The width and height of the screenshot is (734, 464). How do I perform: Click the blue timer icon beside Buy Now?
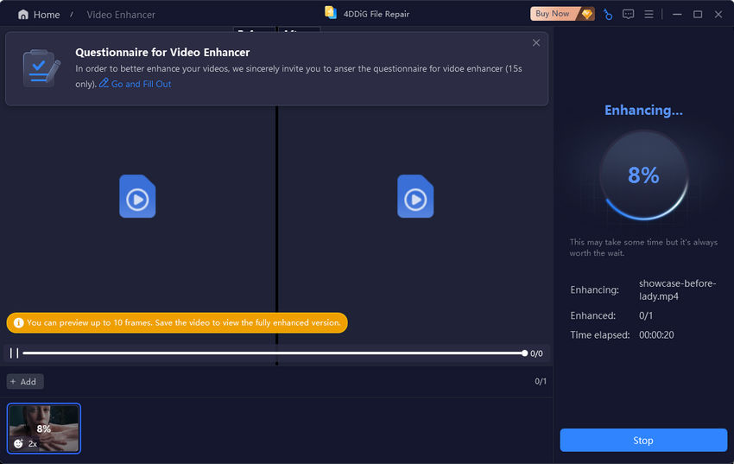pos(608,15)
